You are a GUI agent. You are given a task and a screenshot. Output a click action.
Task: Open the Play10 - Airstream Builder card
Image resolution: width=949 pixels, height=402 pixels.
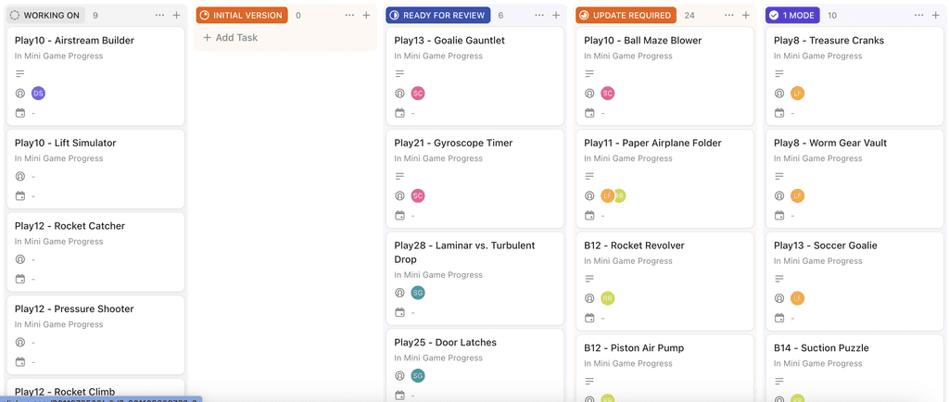tap(95, 76)
